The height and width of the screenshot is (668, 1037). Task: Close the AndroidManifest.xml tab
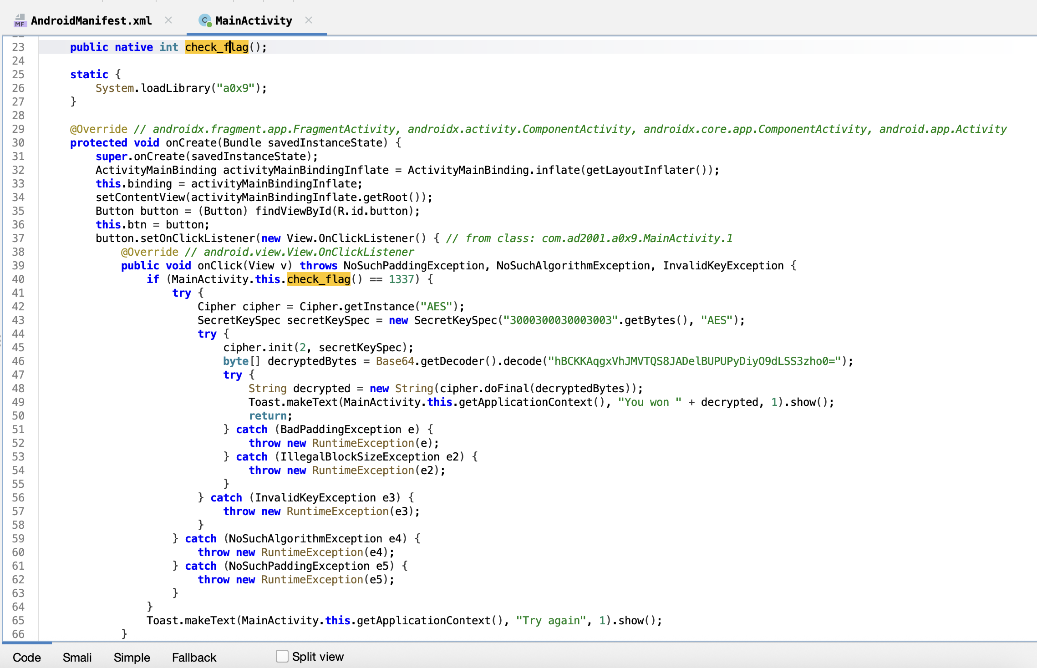(168, 20)
